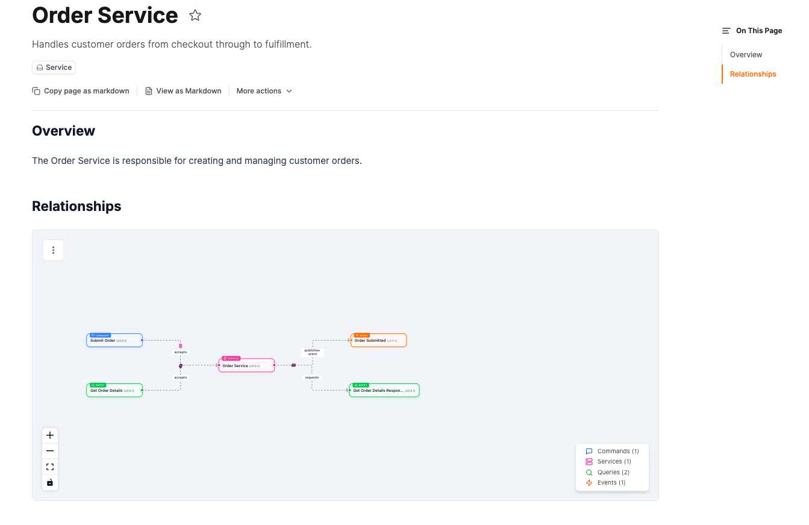The width and height of the screenshot is (809, 525).
Task: Select the Get Order Details query node
Action: [x=114, y=390]
